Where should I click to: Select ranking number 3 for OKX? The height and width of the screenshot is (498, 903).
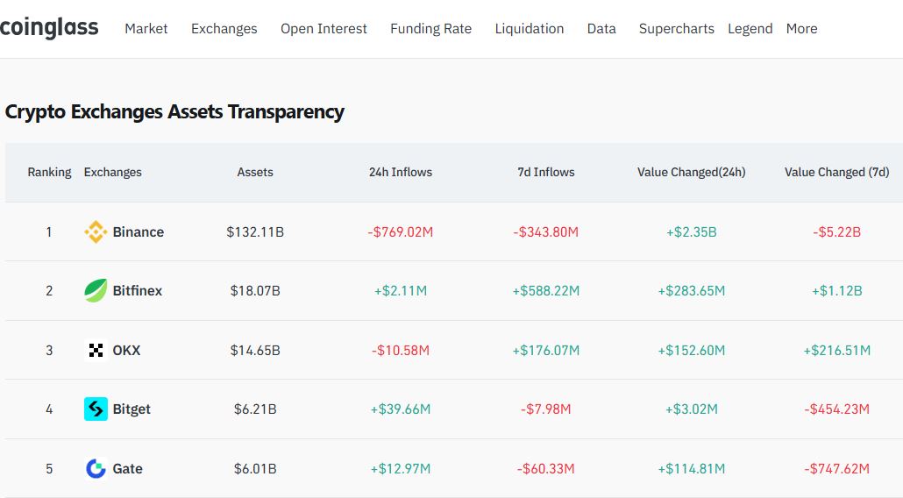(x=49, y=350)
